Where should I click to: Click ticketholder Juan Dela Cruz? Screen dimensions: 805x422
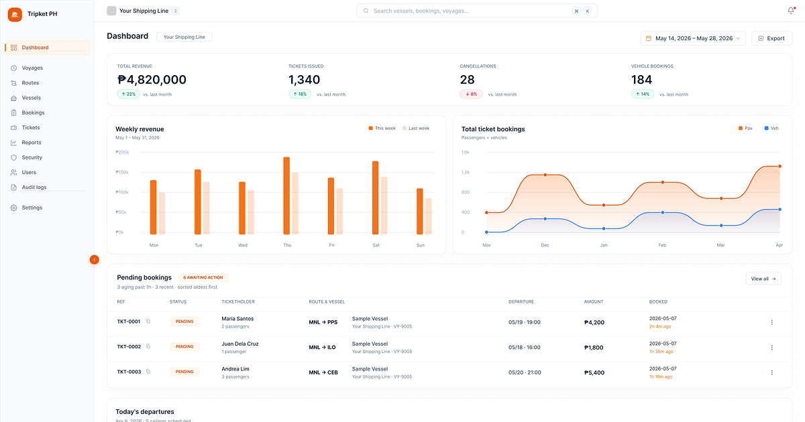[240, 344]
